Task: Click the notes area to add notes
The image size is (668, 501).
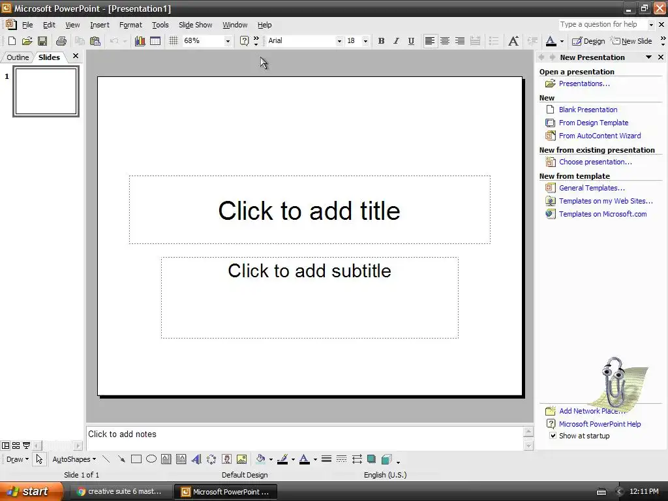Action: (x=305, y=438)
